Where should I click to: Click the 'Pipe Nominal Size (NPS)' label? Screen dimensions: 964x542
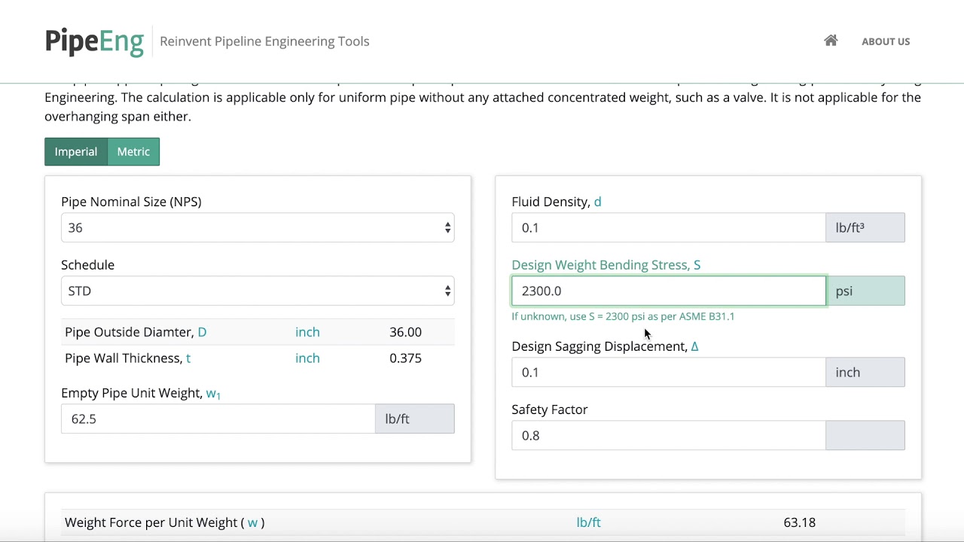click(131, 202)
